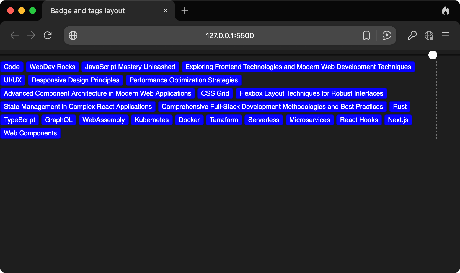This screenshot has width=460, height=273.
Task: Select the WebAssembly tag
Action: point(104,120)
